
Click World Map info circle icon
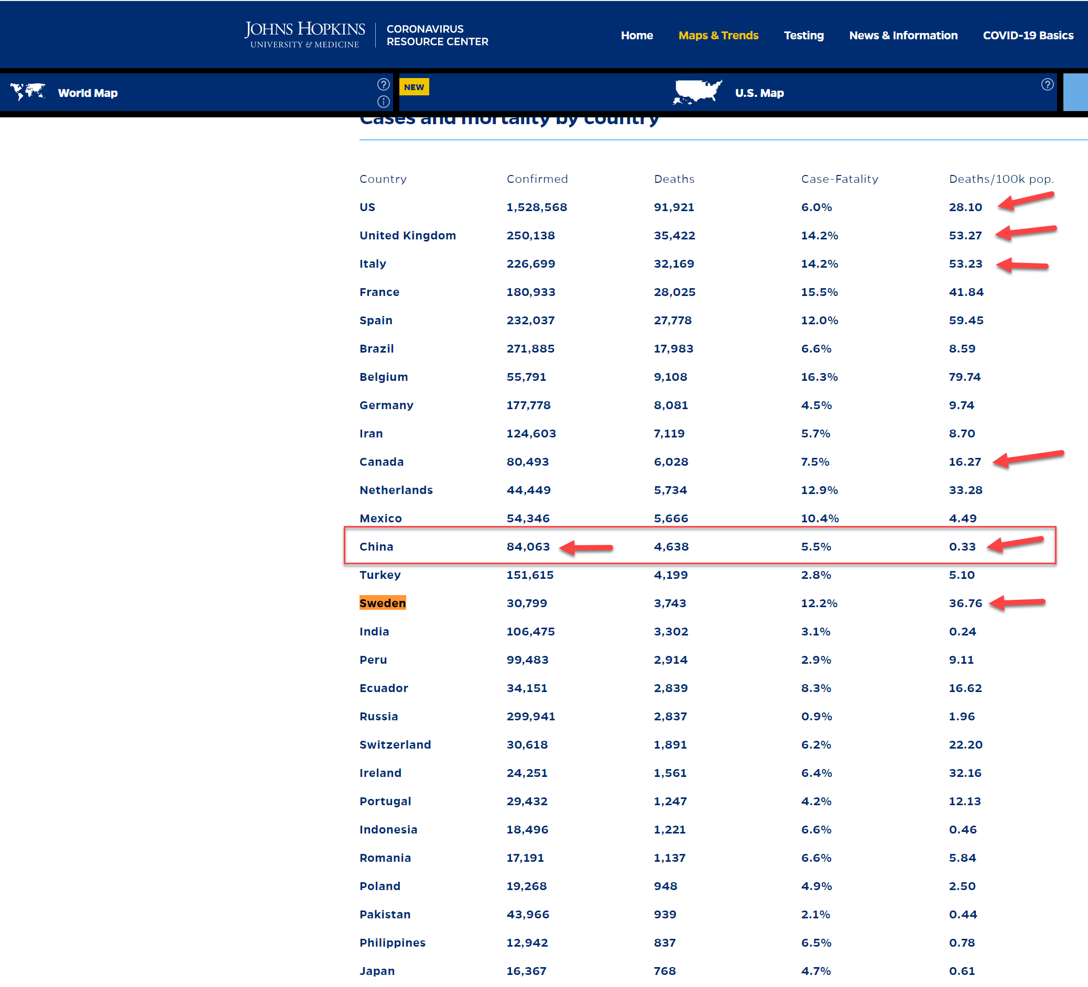point(383,102)
